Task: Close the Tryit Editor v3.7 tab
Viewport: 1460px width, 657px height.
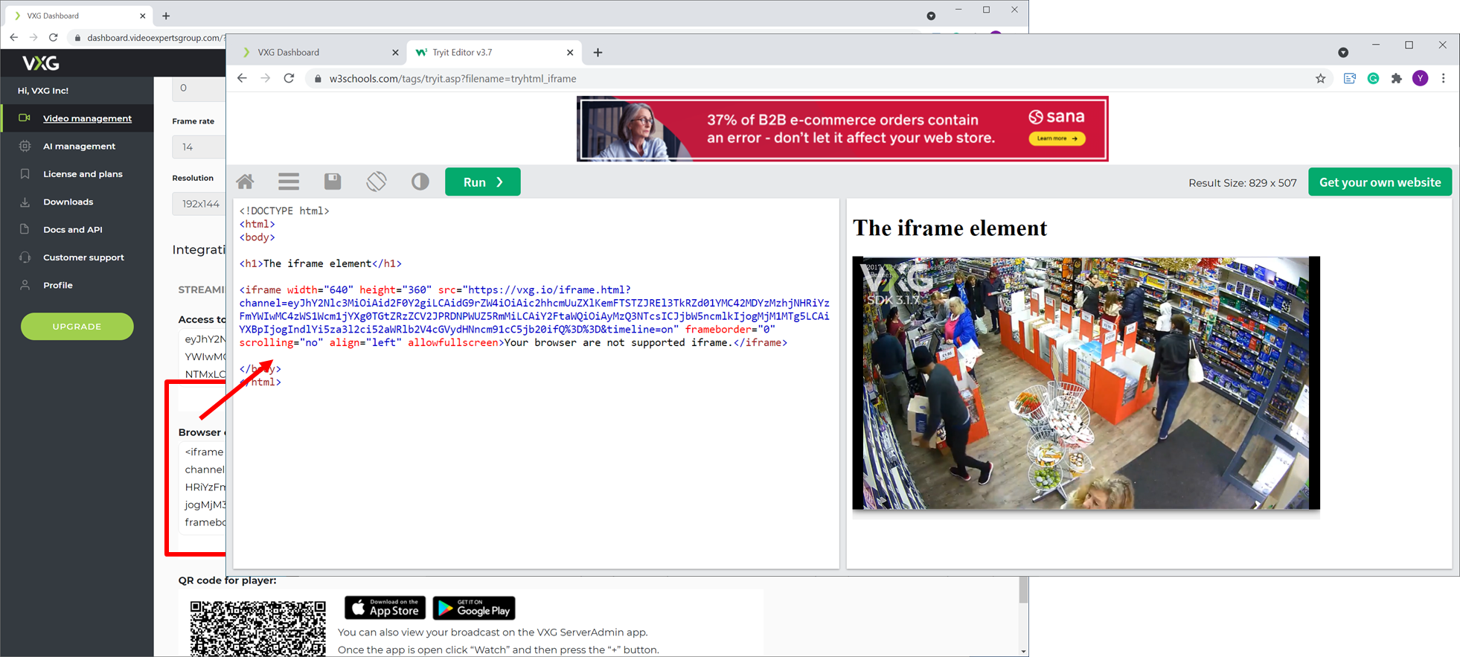Action: coord(570,53)
